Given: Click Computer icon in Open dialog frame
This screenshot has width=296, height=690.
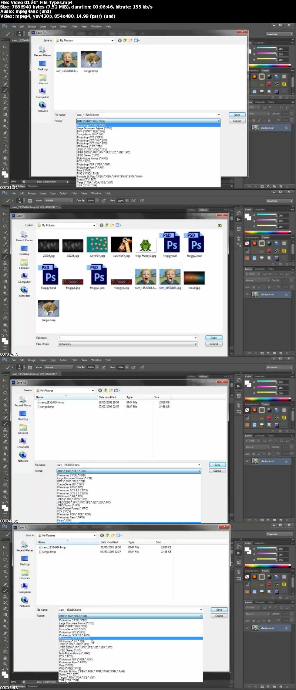Looking at the screenshot, I should pyautogui.click(x=24, y=276).
